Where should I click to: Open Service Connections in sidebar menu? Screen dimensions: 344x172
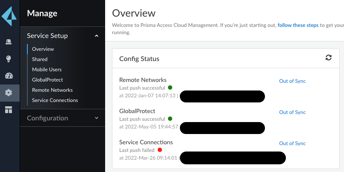click(x=55, y=100)
